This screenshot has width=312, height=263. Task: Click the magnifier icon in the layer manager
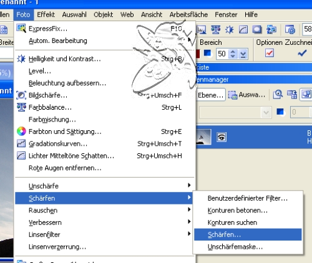point(278,95)
